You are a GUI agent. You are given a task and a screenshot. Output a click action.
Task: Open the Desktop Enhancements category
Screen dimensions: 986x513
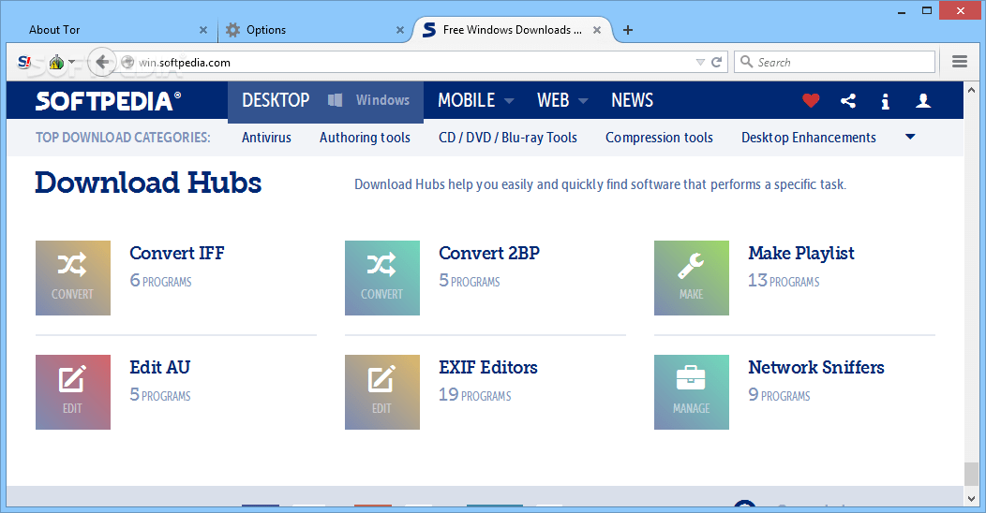tap(809, 138)
